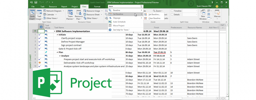This screenshot has height=100, width=256.
Task: Open the Macros button
Action: (x=217, y=15)
